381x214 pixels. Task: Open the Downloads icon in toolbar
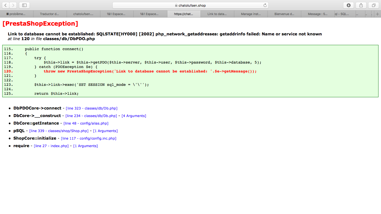click(x=348, y=5)
